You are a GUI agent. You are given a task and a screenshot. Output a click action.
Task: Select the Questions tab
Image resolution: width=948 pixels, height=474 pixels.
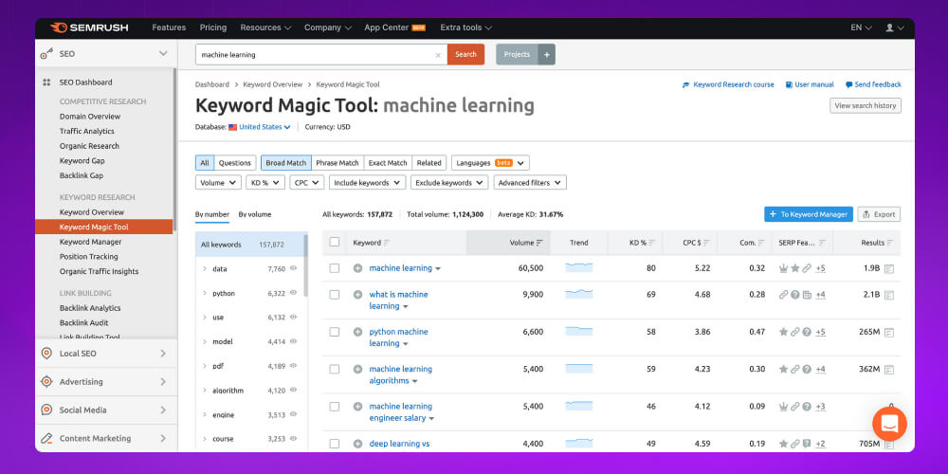point(234,163)
